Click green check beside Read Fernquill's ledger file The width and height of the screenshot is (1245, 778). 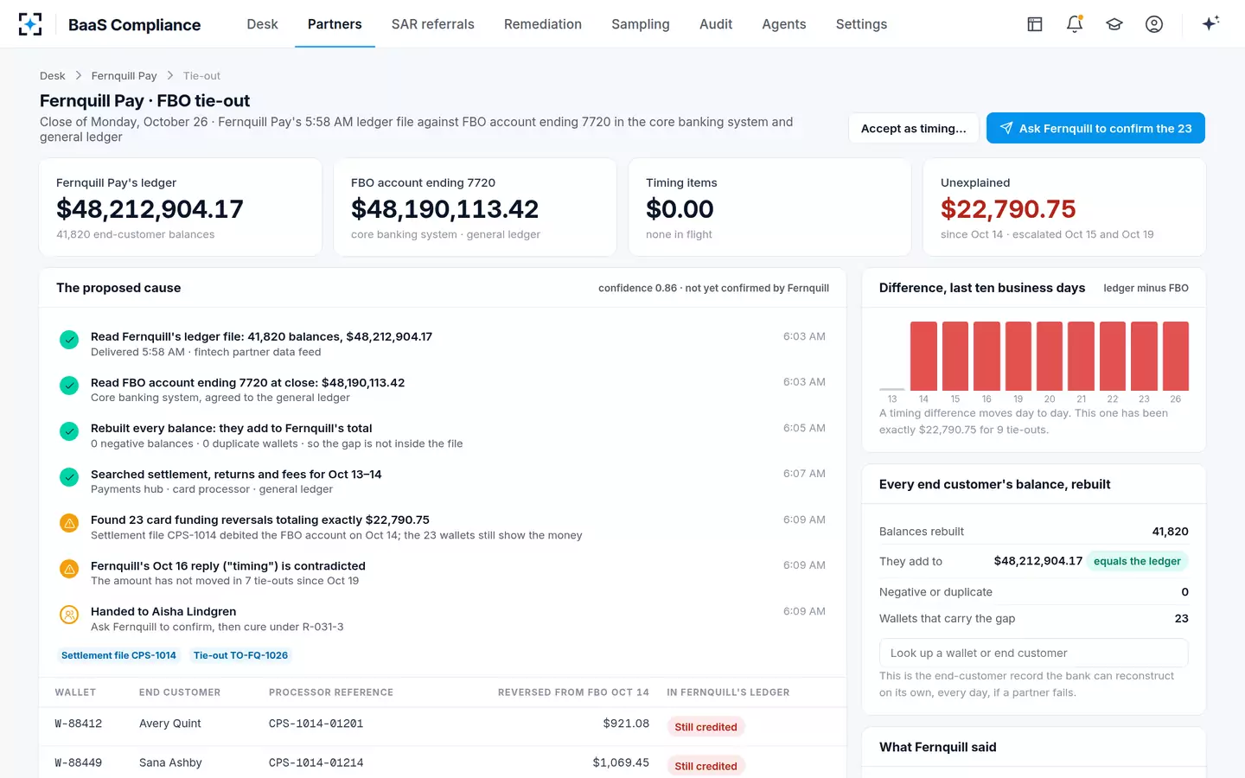pos(69,340)
